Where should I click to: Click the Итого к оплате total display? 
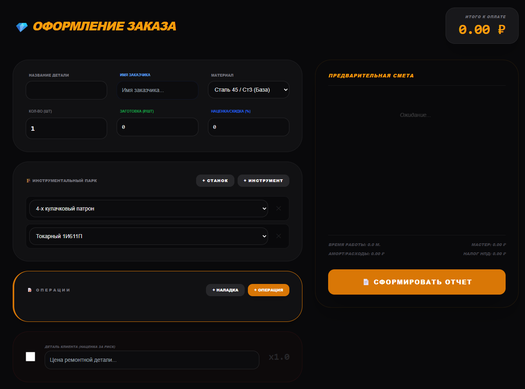tap(482, 25)
